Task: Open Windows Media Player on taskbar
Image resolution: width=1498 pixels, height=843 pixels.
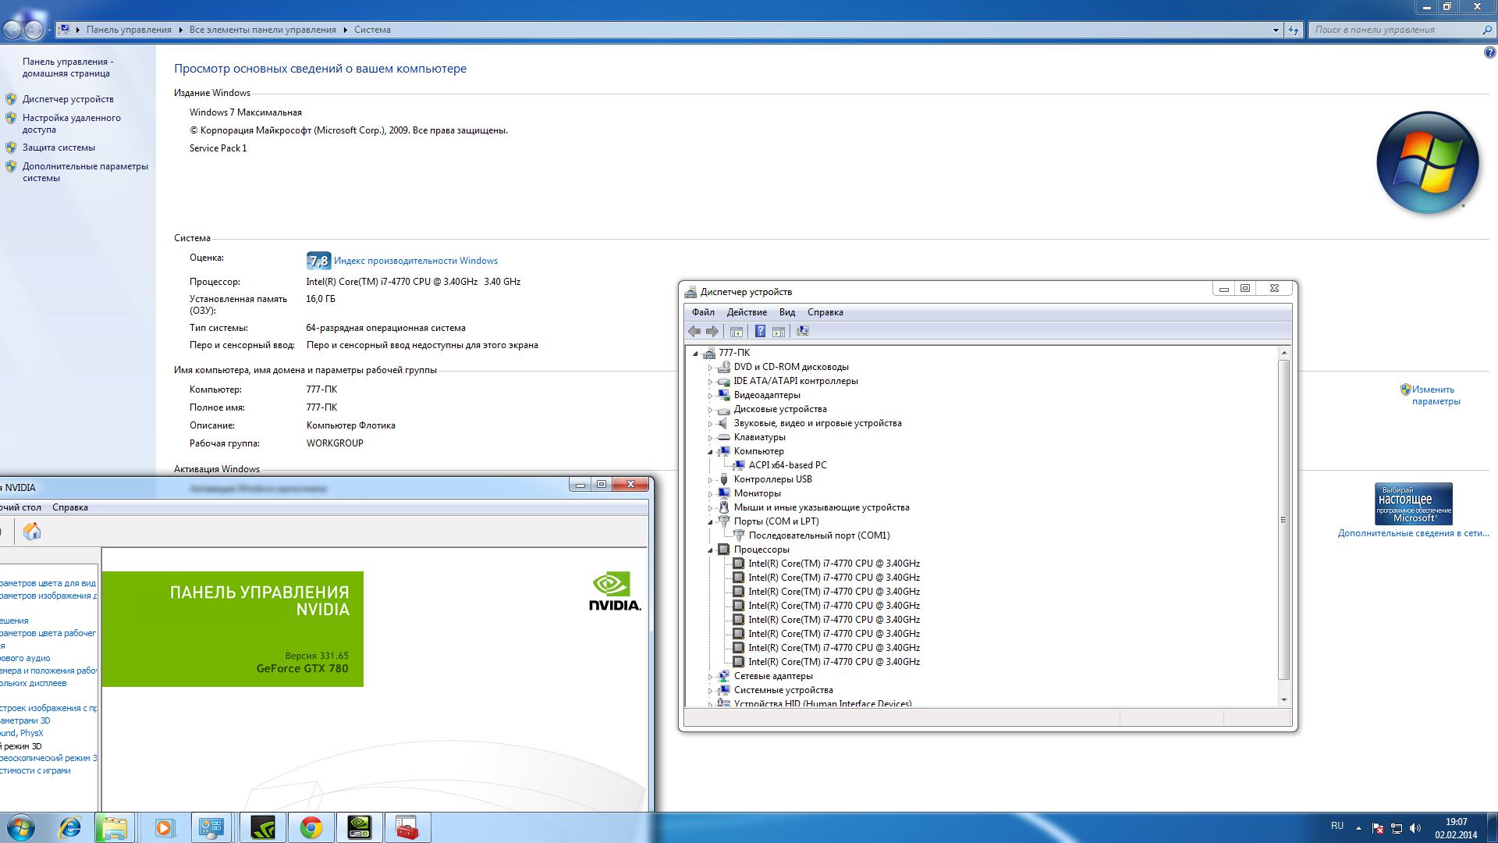Action: pyautogui.click(x=164, y=827)
